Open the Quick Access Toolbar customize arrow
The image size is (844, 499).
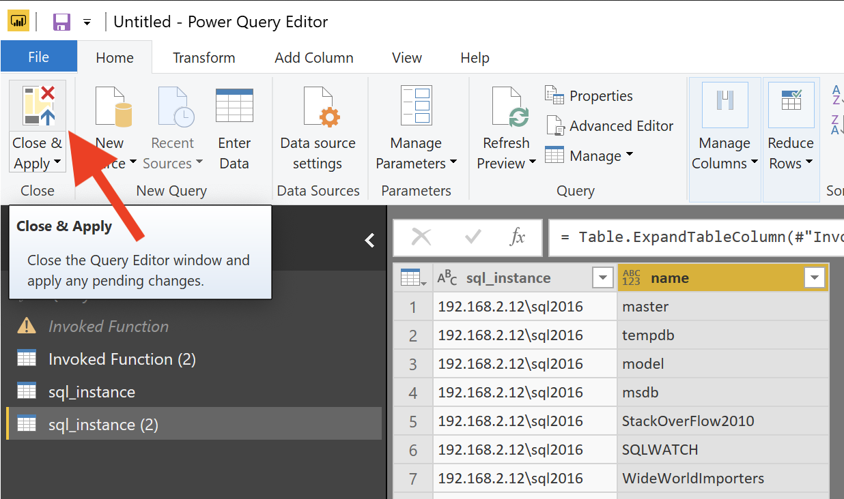[x=87, y=22]
